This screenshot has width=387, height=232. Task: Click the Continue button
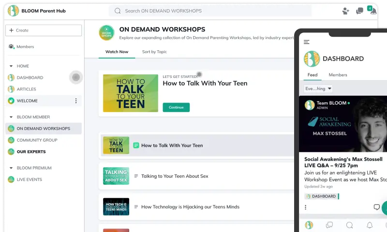tap(176, 107)
